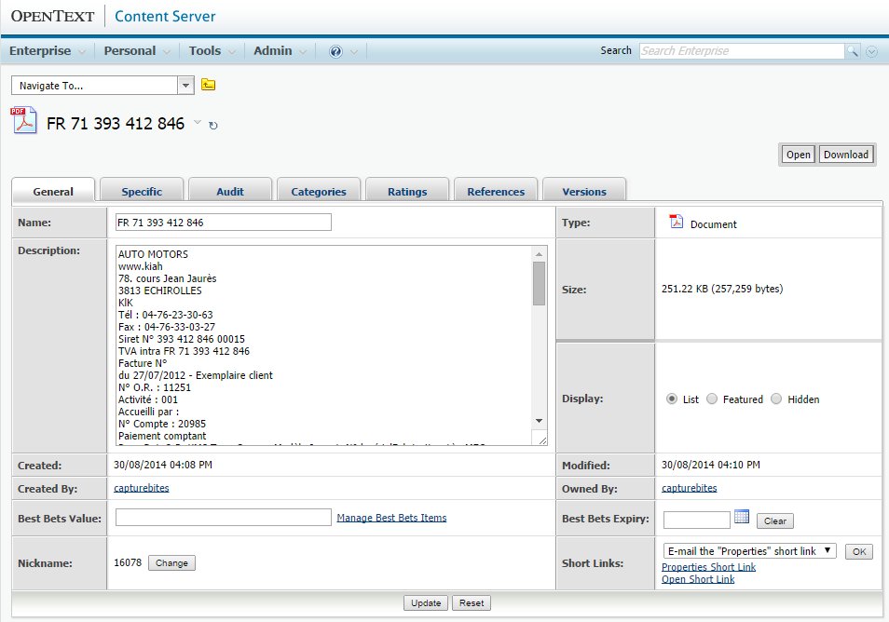Select the Featured display option

pyautogui.click(x=712, y=399)
